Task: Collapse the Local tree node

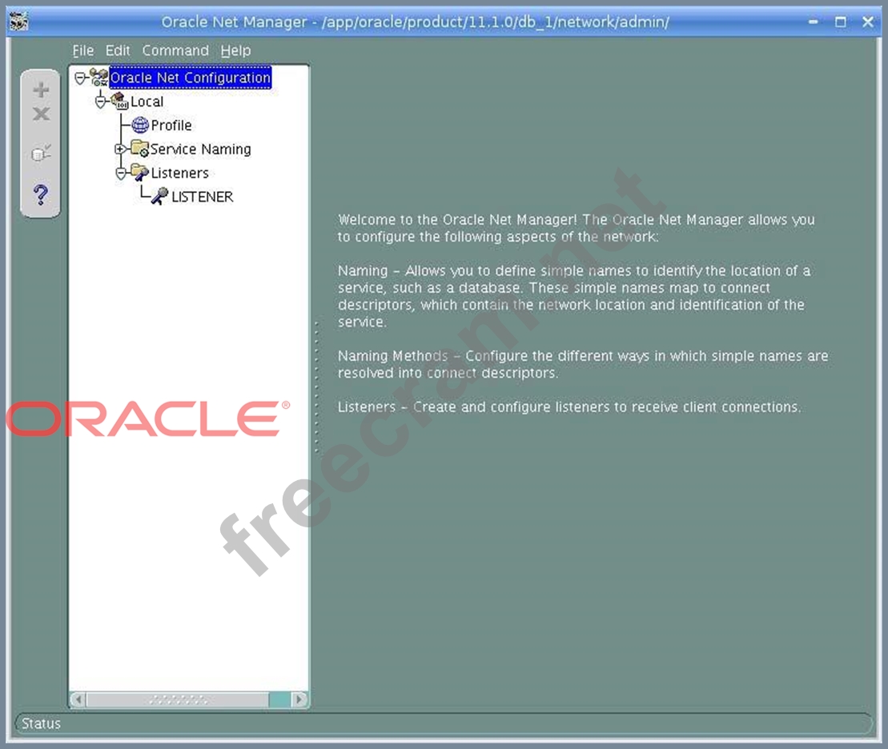Action: (x=101, y=102)
